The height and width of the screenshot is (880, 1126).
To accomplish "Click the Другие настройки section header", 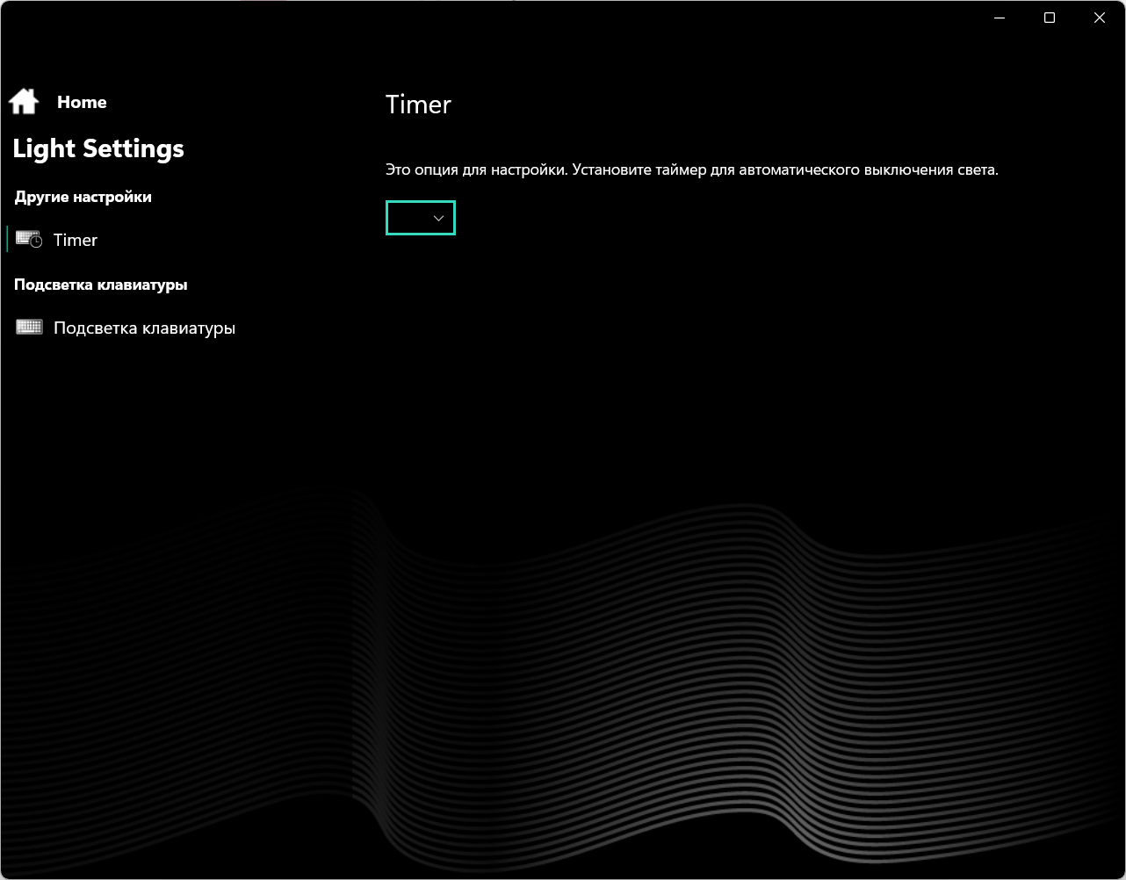I will (83, 197).
